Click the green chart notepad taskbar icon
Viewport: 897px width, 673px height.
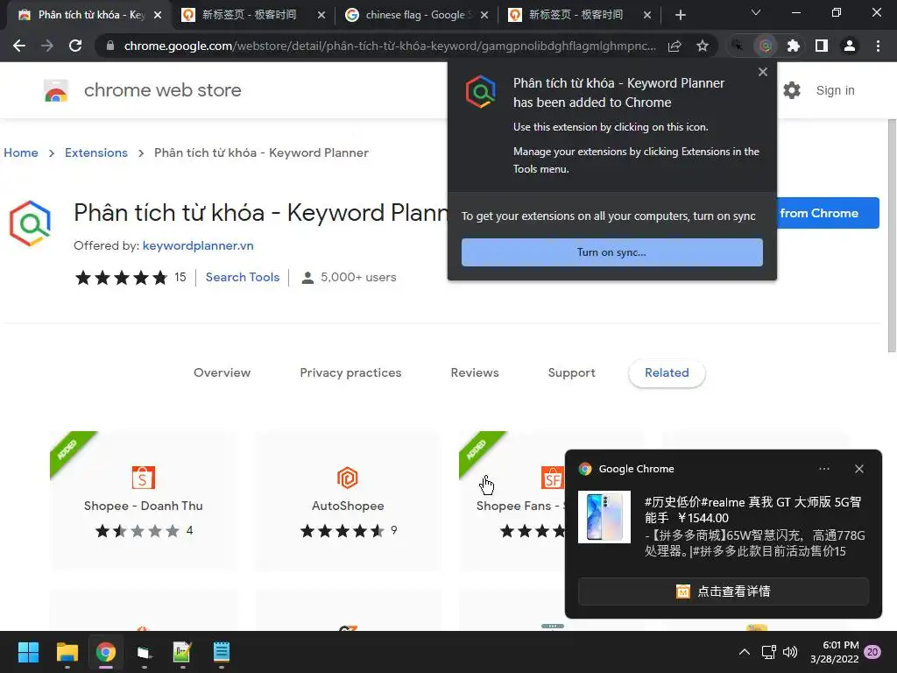coord(182,652)
